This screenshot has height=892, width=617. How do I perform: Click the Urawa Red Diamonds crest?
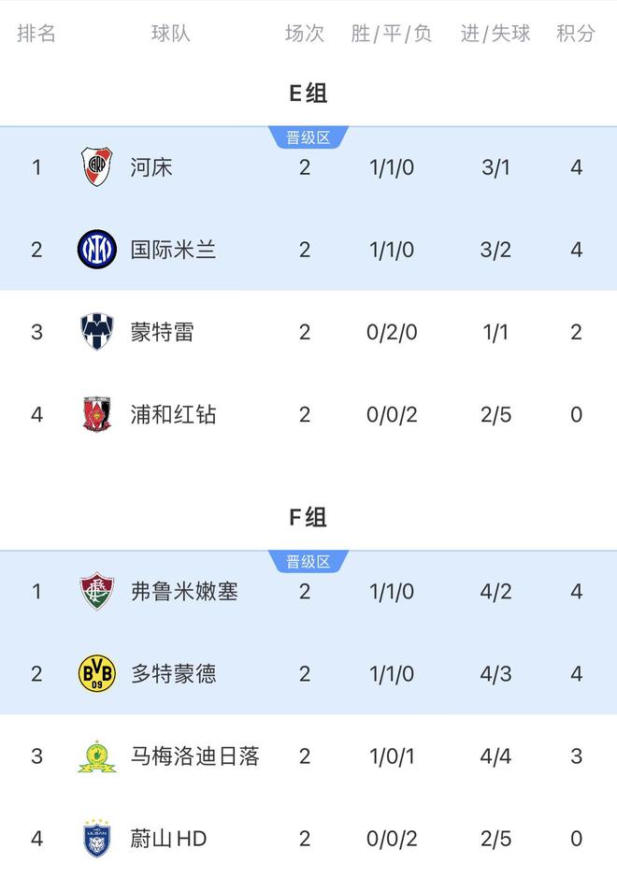click(97, 414)
